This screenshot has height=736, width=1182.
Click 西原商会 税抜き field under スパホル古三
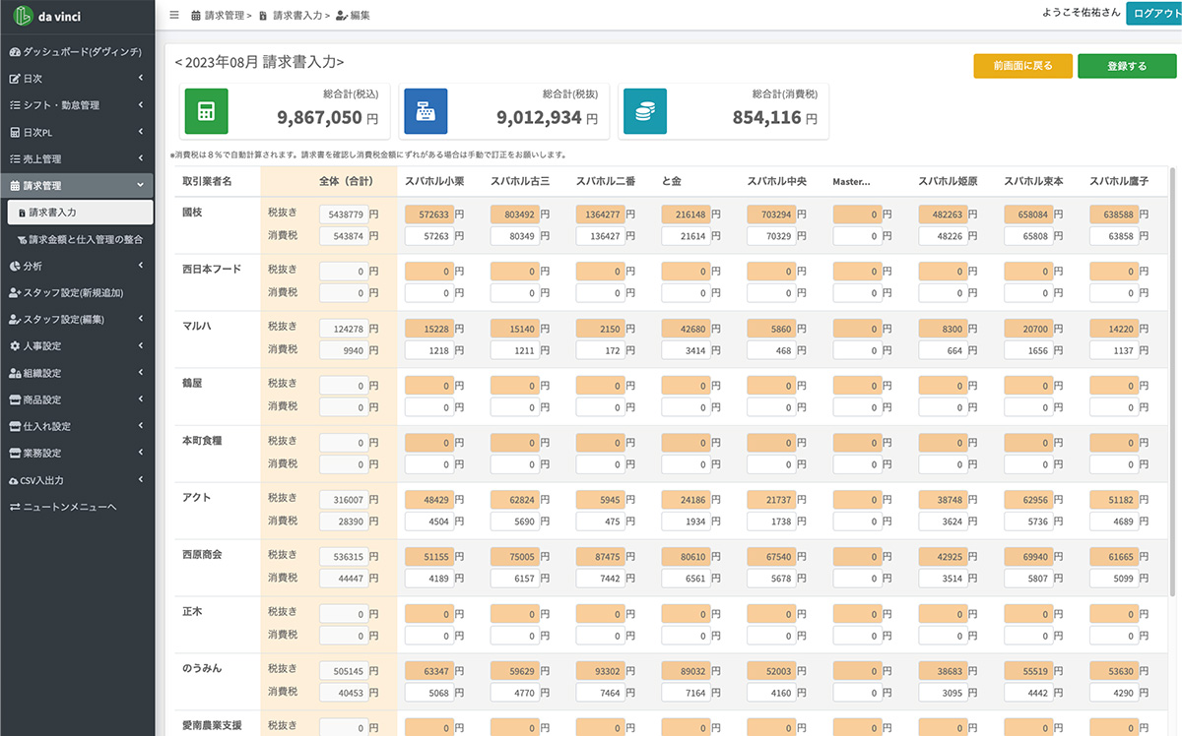(514, 556)
